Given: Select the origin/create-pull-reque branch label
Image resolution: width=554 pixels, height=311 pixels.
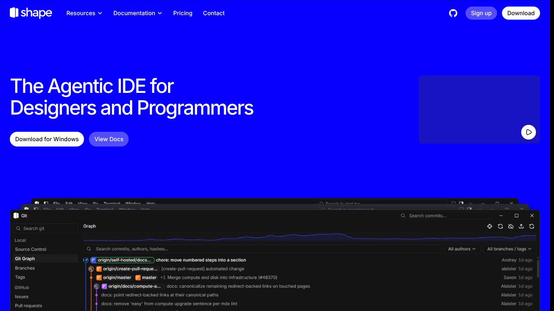Looking at the screenshot, I should [x=127, y=269].
